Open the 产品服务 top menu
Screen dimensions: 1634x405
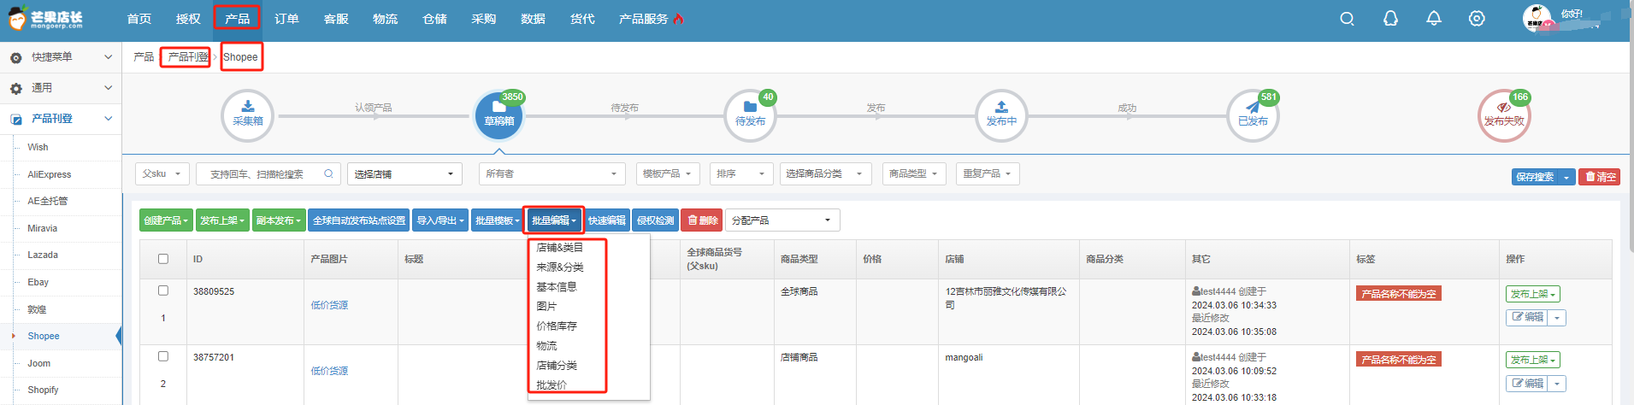click(651, 19)
